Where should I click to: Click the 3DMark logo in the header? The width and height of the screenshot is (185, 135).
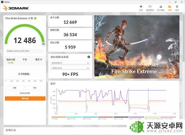[16, 8]
